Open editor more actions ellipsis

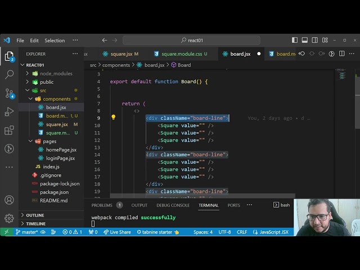click(352, 54)
